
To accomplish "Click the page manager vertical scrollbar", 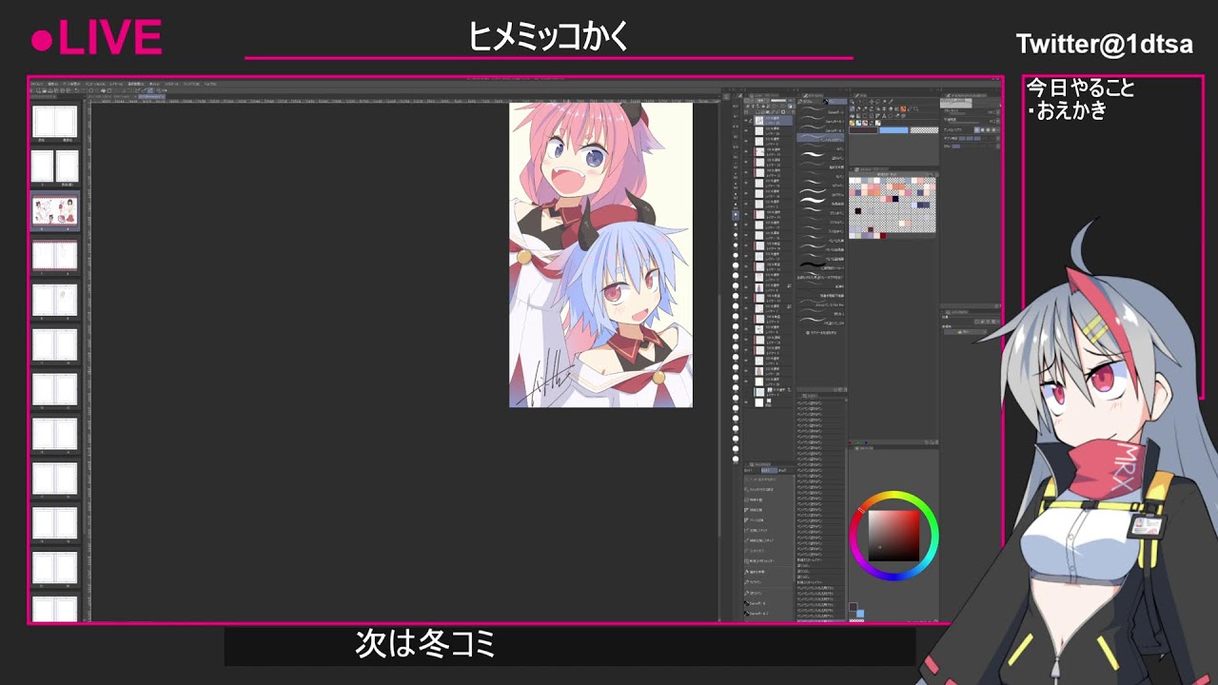I will 84,362.
